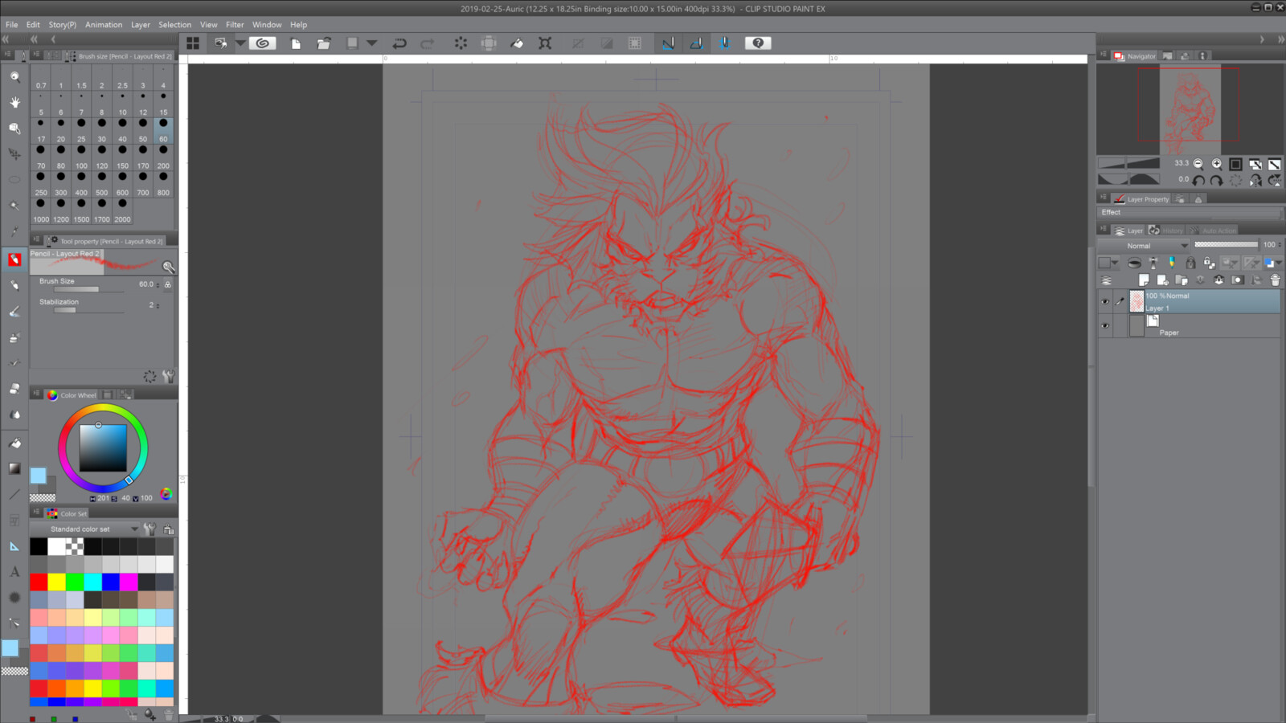
Task: Select the Ruler tool
Action: click(14, 546)
